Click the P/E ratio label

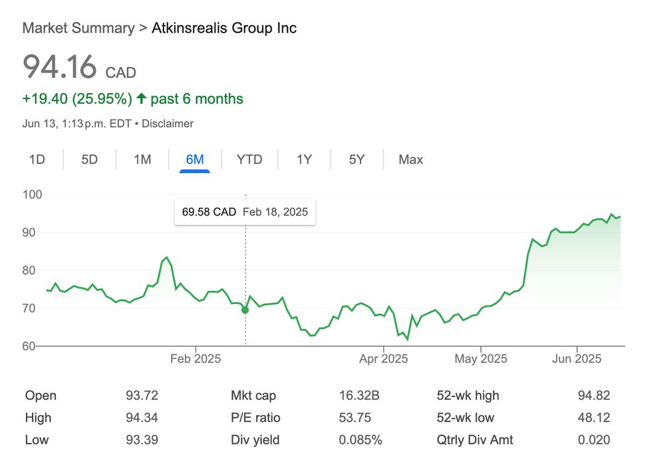[255, 418]
